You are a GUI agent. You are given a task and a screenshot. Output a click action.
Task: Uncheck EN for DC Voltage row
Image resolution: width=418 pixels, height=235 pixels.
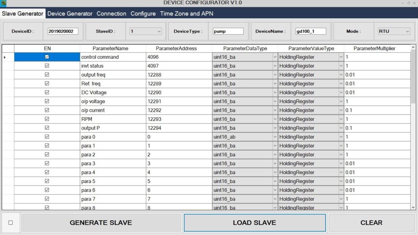[47, 92]
